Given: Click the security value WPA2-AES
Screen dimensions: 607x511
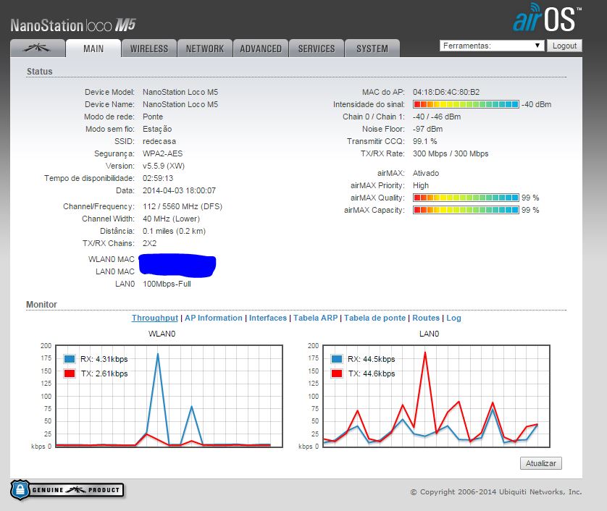Looking at the screenshot, I should (162, 153).
